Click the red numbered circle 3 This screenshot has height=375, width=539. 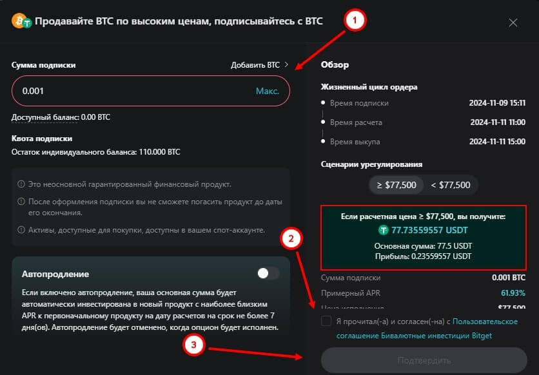194,345
